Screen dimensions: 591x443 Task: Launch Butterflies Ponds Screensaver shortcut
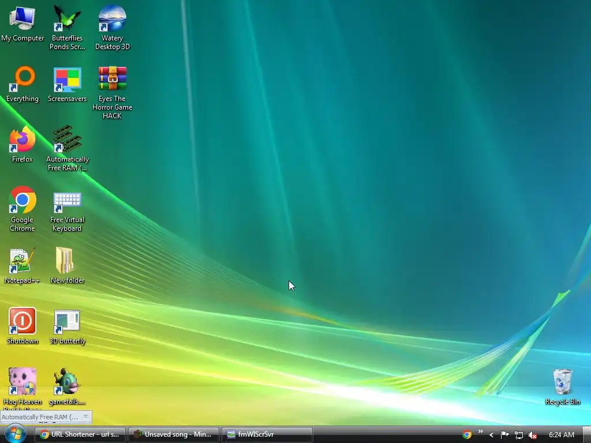[67, 27]
